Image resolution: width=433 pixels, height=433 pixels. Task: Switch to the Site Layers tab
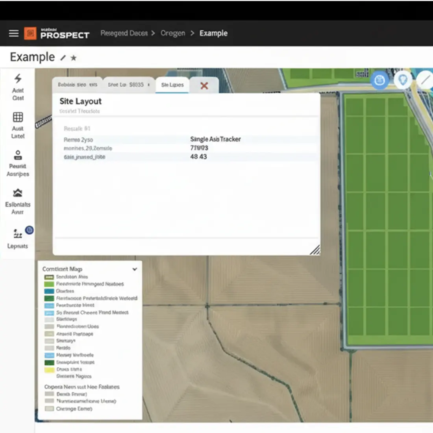(172, 85)
